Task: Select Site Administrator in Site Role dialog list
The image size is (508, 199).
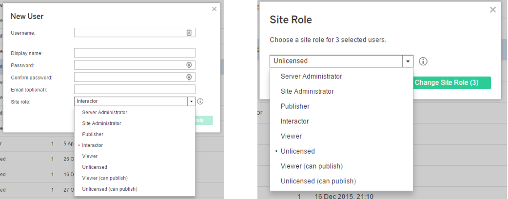Action: [307, 91]
